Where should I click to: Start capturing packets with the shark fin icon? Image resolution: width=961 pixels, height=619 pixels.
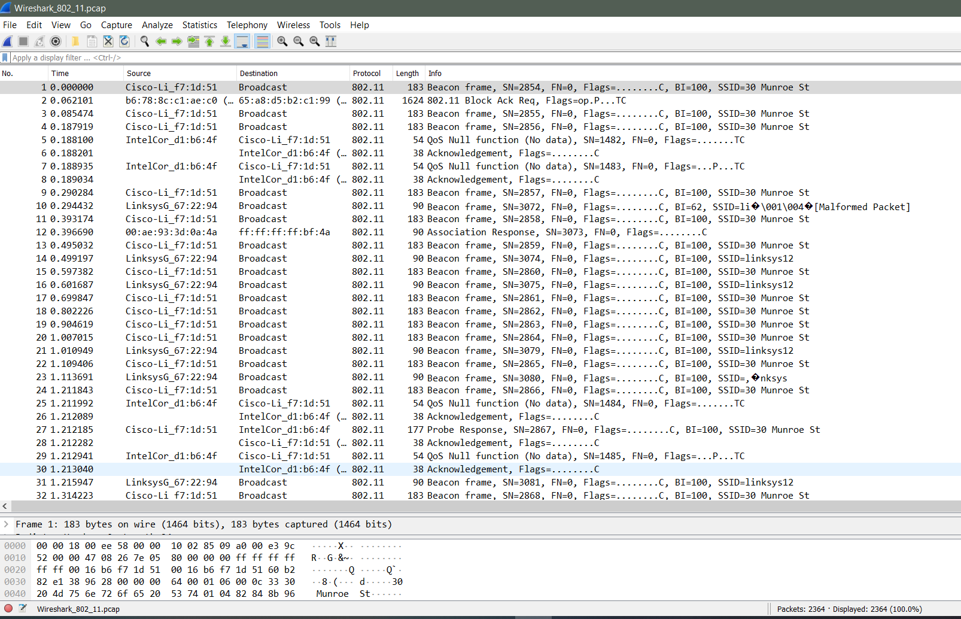[x=8, y=41]
